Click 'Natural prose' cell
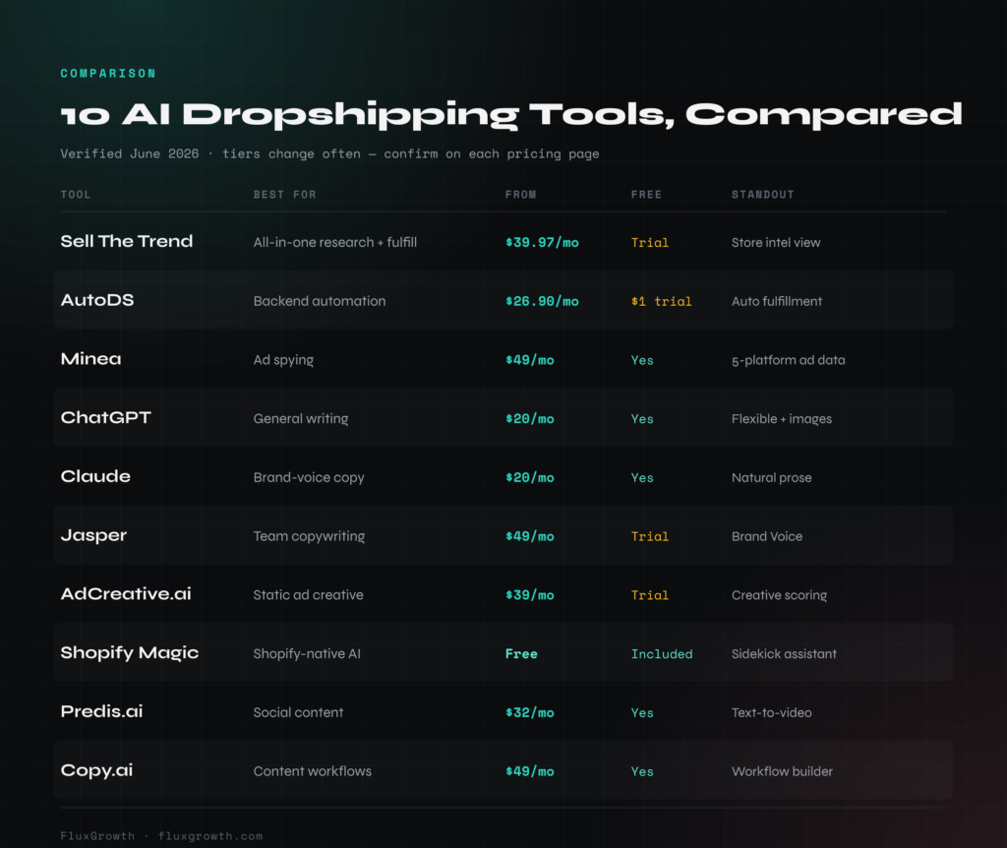Image resolution: width=1007 pixels, height=848 pixels. tap(771, 478)
